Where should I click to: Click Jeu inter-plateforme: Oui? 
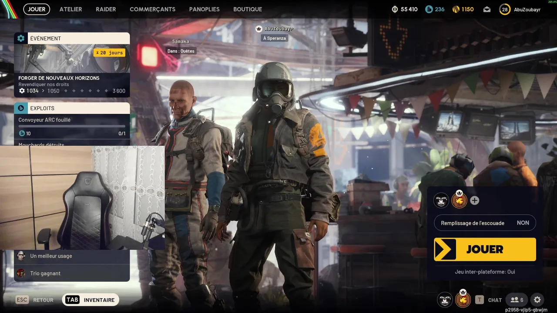pos(485,272)
